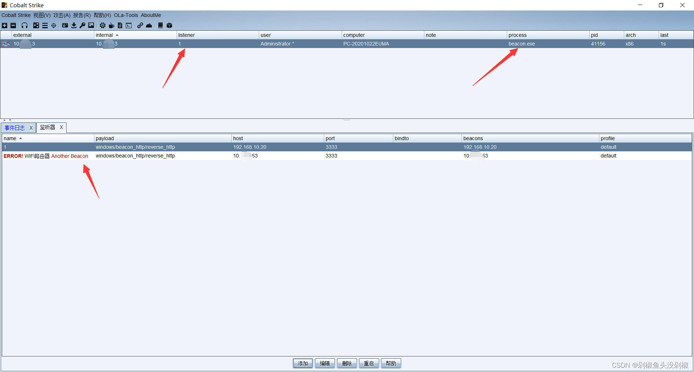Screen dimensions: 694x372
Task: Sort listeners by port column header
Action: [x=359, y=138]
